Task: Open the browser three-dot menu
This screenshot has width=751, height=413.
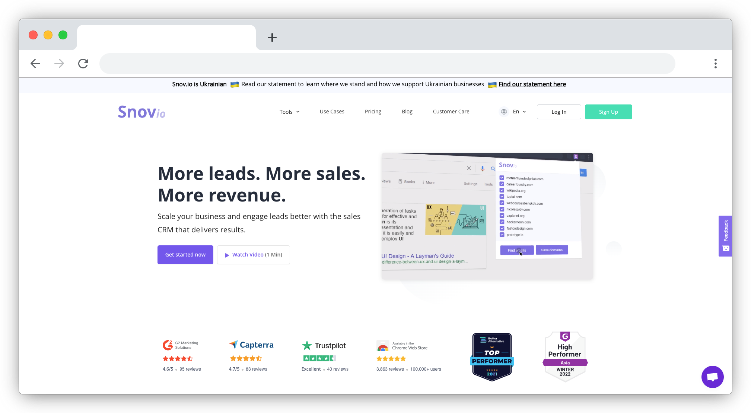Action: (x=715, y=64)
